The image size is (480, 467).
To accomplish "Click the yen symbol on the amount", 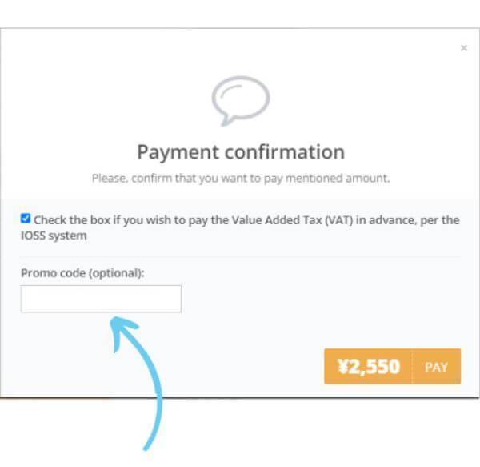I will point(344,368).
